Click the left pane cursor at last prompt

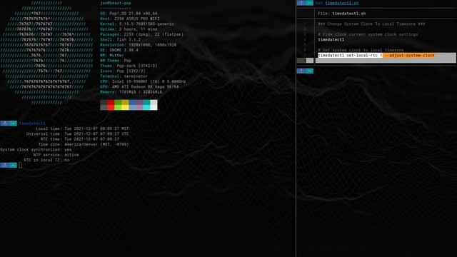tap(20, 165)
